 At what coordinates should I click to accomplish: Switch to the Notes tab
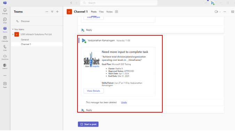[110, 12]
